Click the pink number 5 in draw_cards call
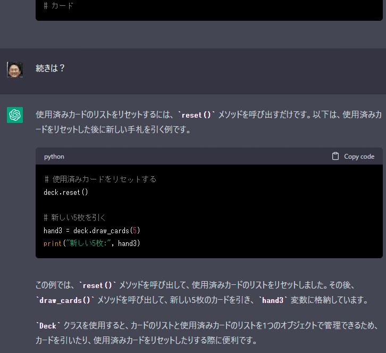Image resolution: width=386 pixels, height=353 pixels. click(135, 231)
